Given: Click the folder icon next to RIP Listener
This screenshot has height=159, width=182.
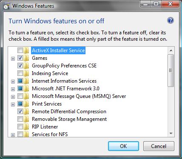Looking at the screenshot, I should tap(26, 127).
